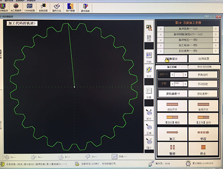Open 系统设置 system settings toolbar icon
The height and width of the screenshot is (169, 223).
(x=43, y=7)
